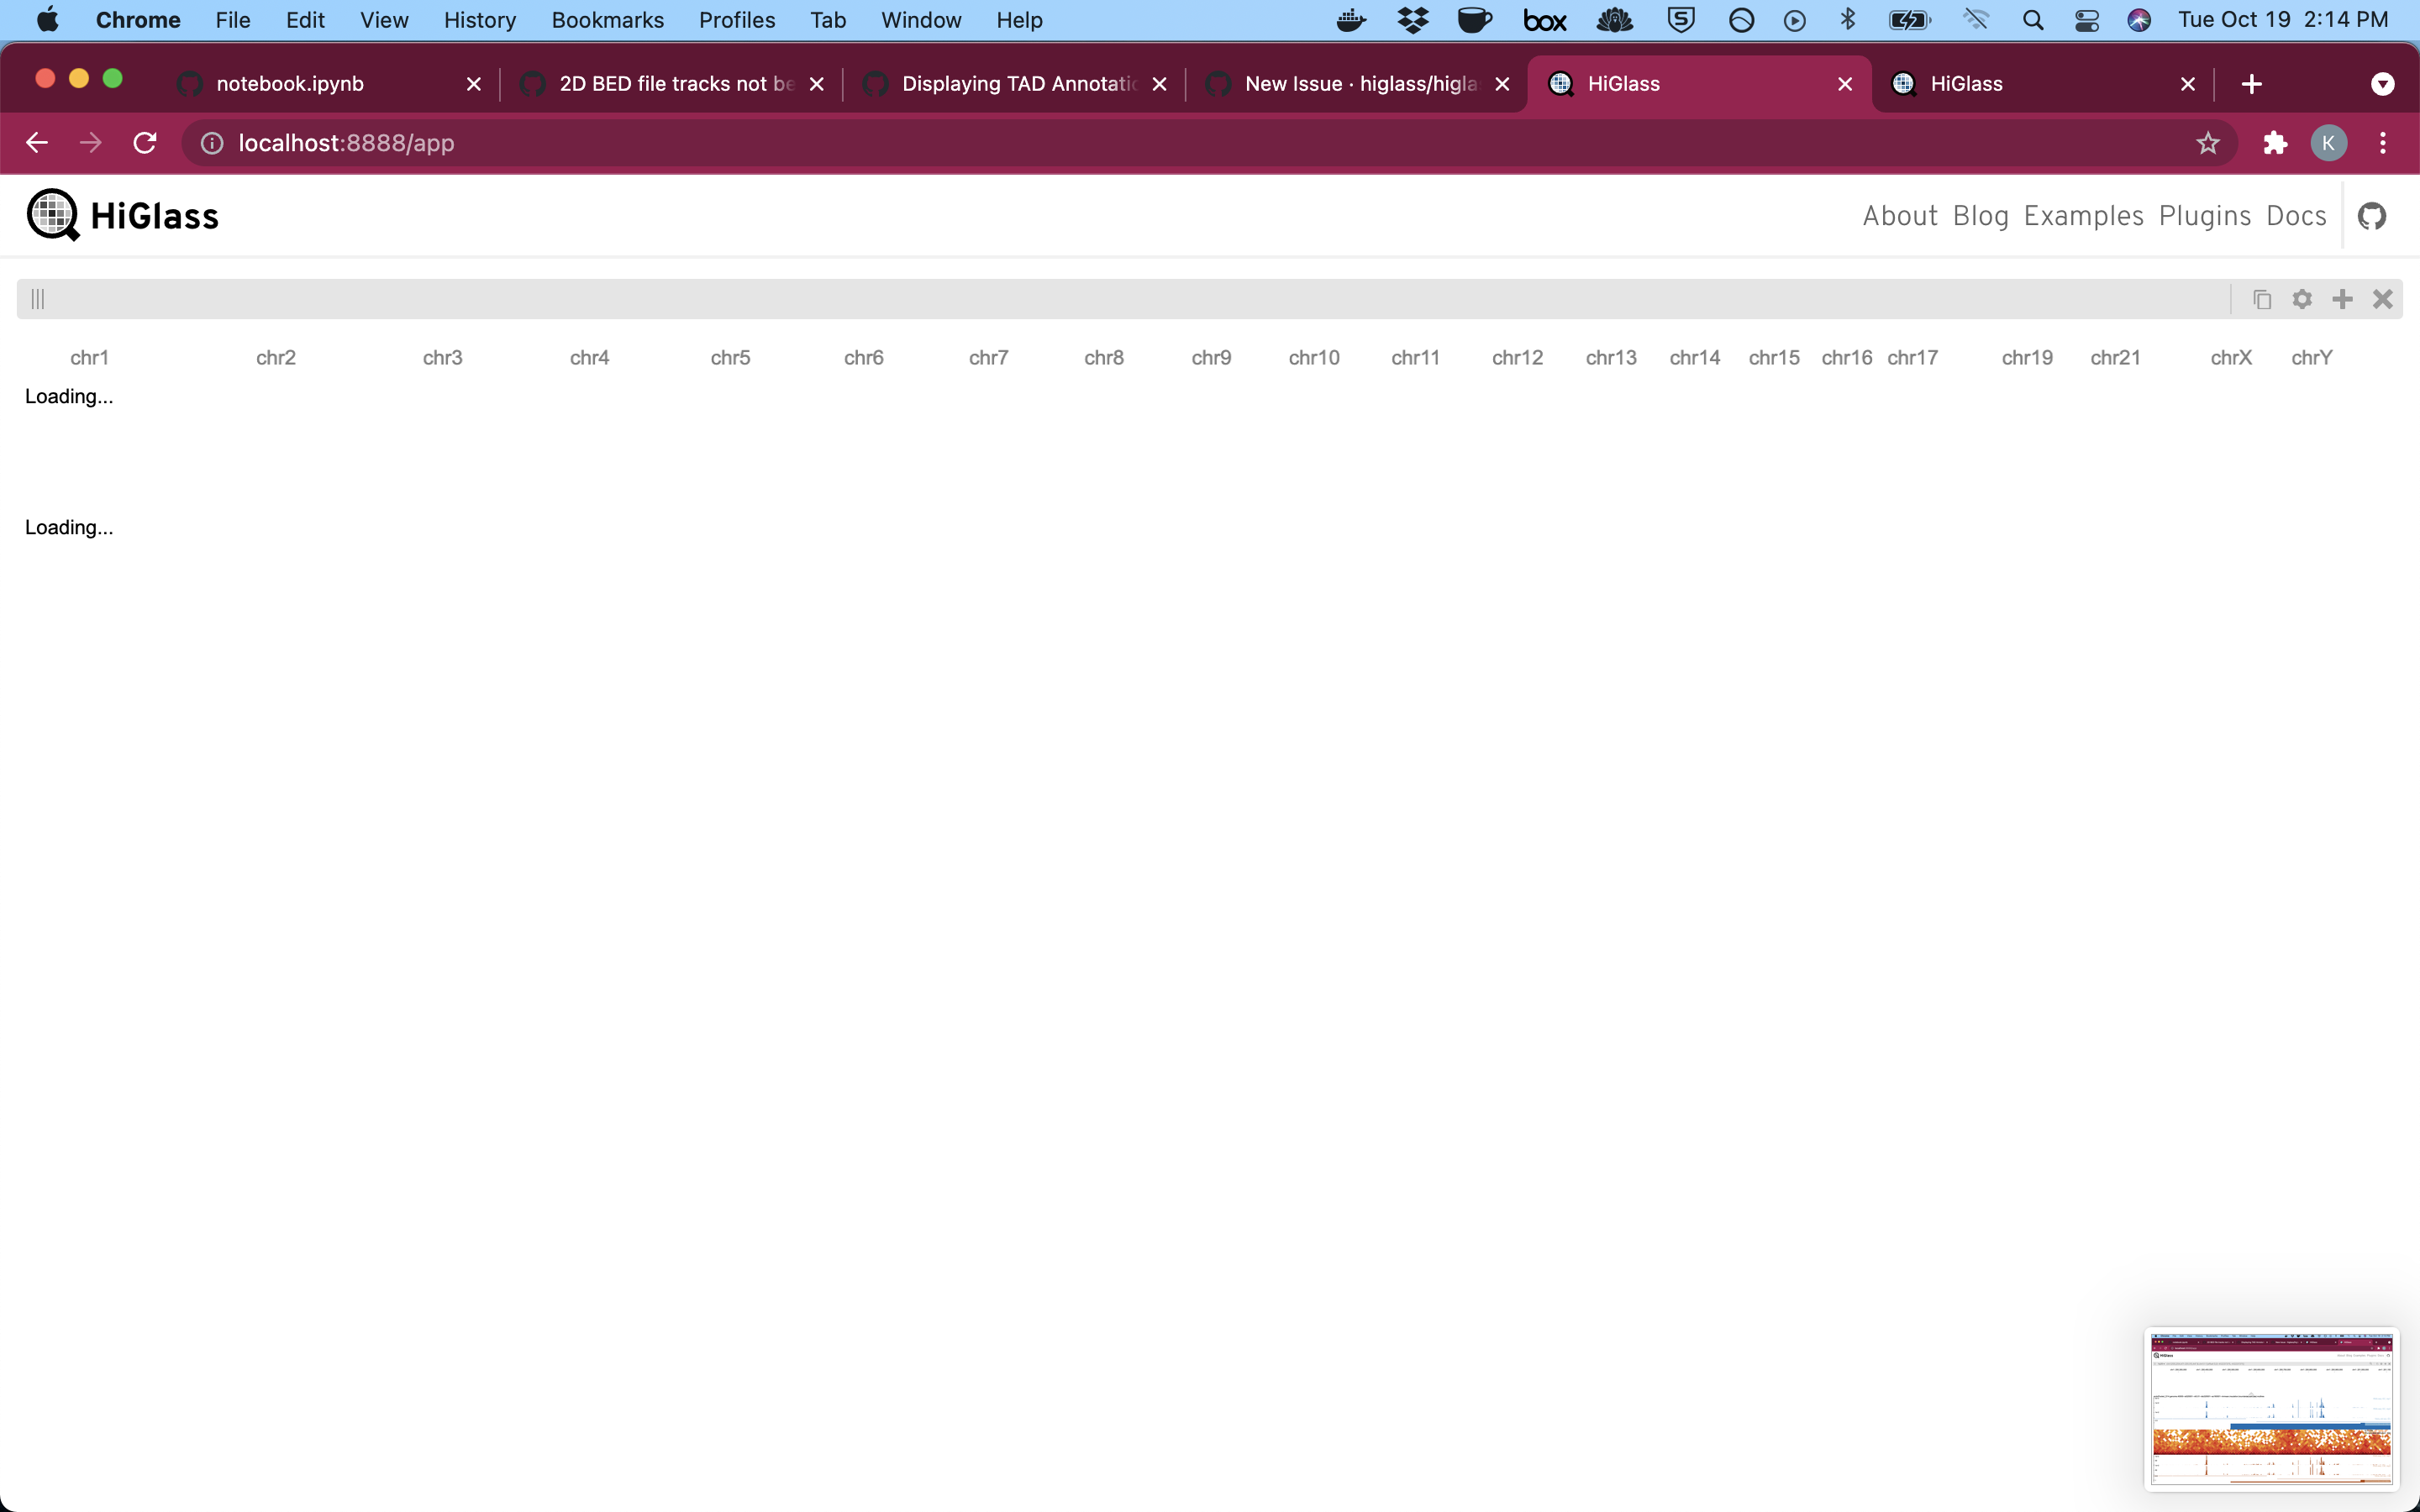Copy the current view configuration
Image resolution: width=2420 pixels, height=1512 pixels.
pos(2261,298)
